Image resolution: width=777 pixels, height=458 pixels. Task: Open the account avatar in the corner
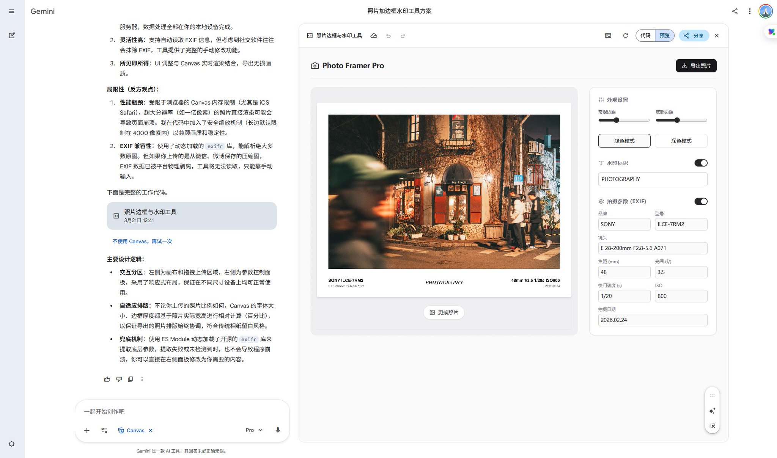766,11
